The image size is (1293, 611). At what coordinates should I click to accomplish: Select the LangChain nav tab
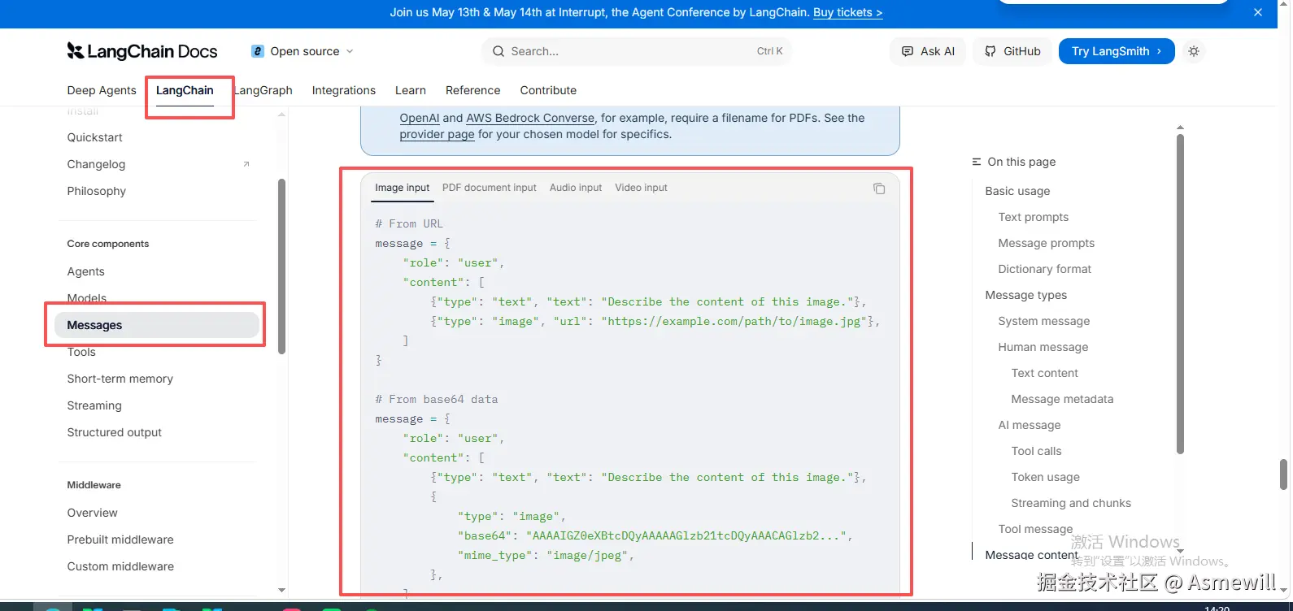click(x=185, y=90)
